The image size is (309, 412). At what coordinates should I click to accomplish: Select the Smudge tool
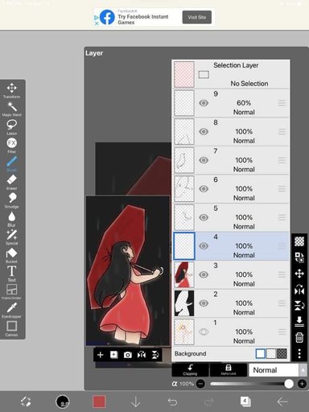coord(11,200)
